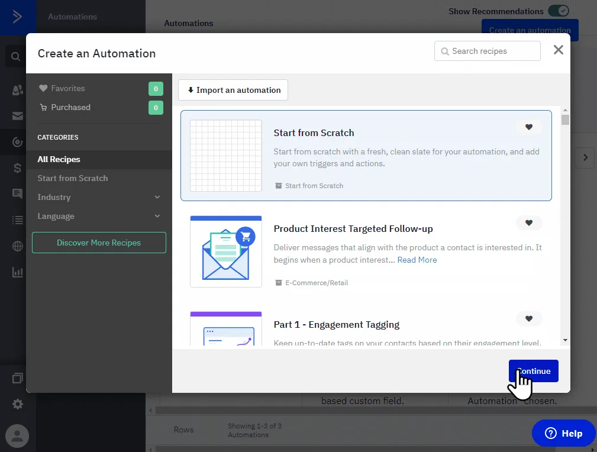597x452 pixels.
Task: Click the Part 1 - Engagement Tagging title
Action: [x=337, y=324]
